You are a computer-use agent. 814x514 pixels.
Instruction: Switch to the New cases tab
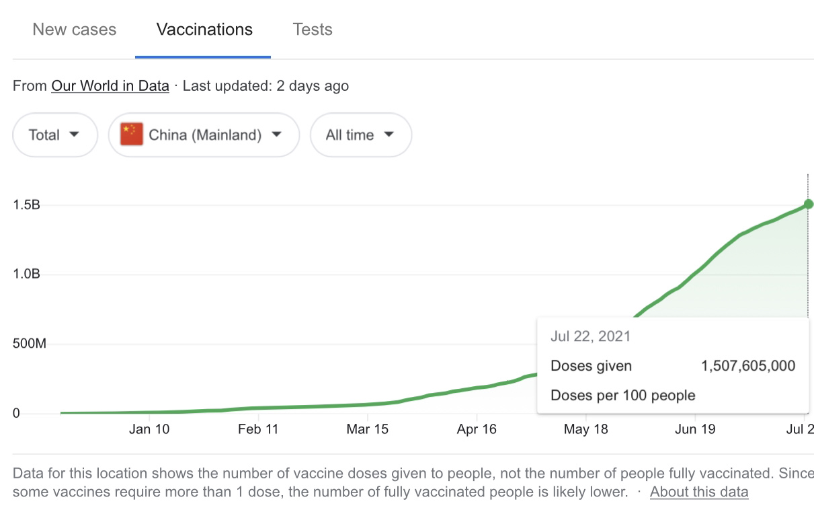pos(74,30)
